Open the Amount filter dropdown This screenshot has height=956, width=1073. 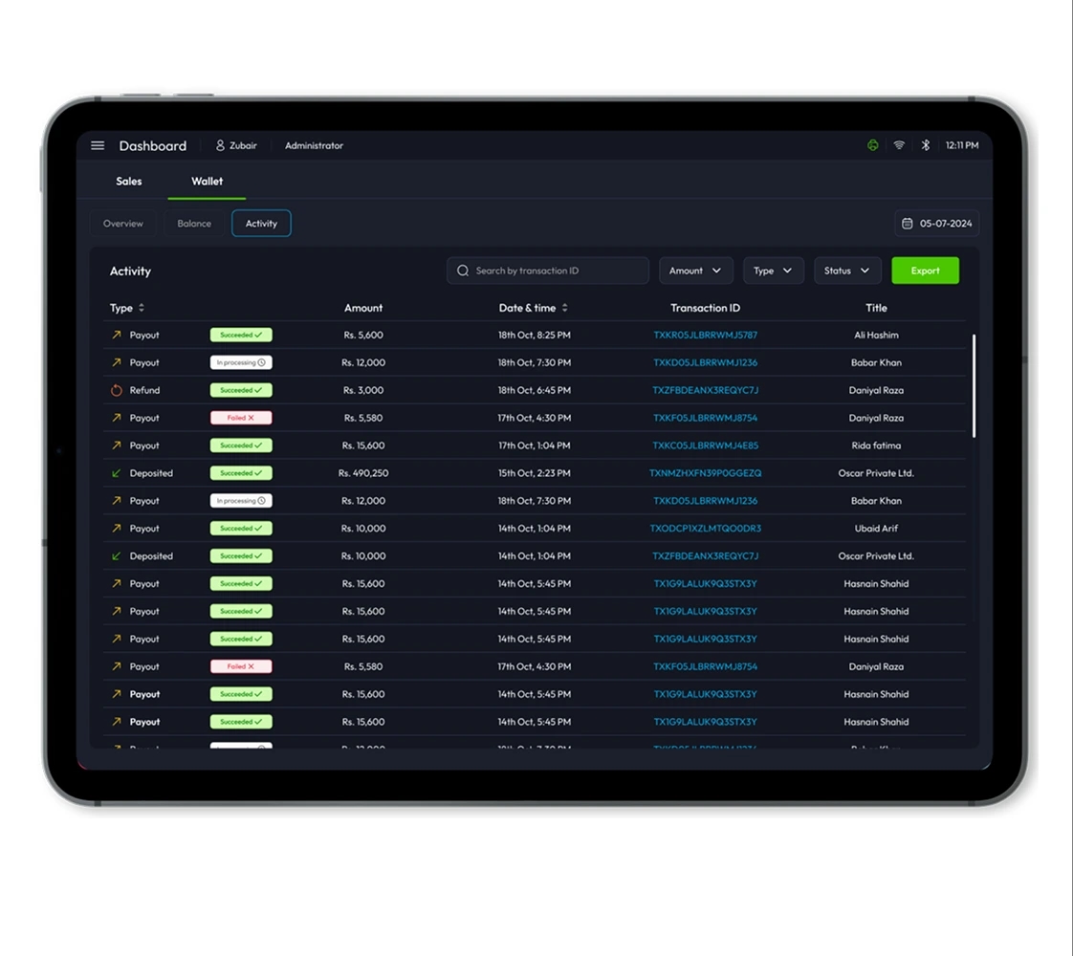pyautogui.click(x=695, y=270)
